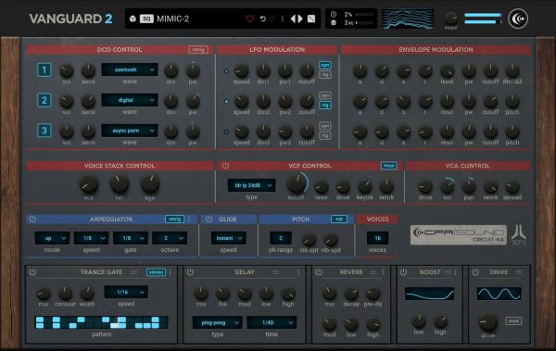Toggle LFO 3 syn button
This screenshot has height=351, width=556.
pyautogui.click(x=325, y=126)
